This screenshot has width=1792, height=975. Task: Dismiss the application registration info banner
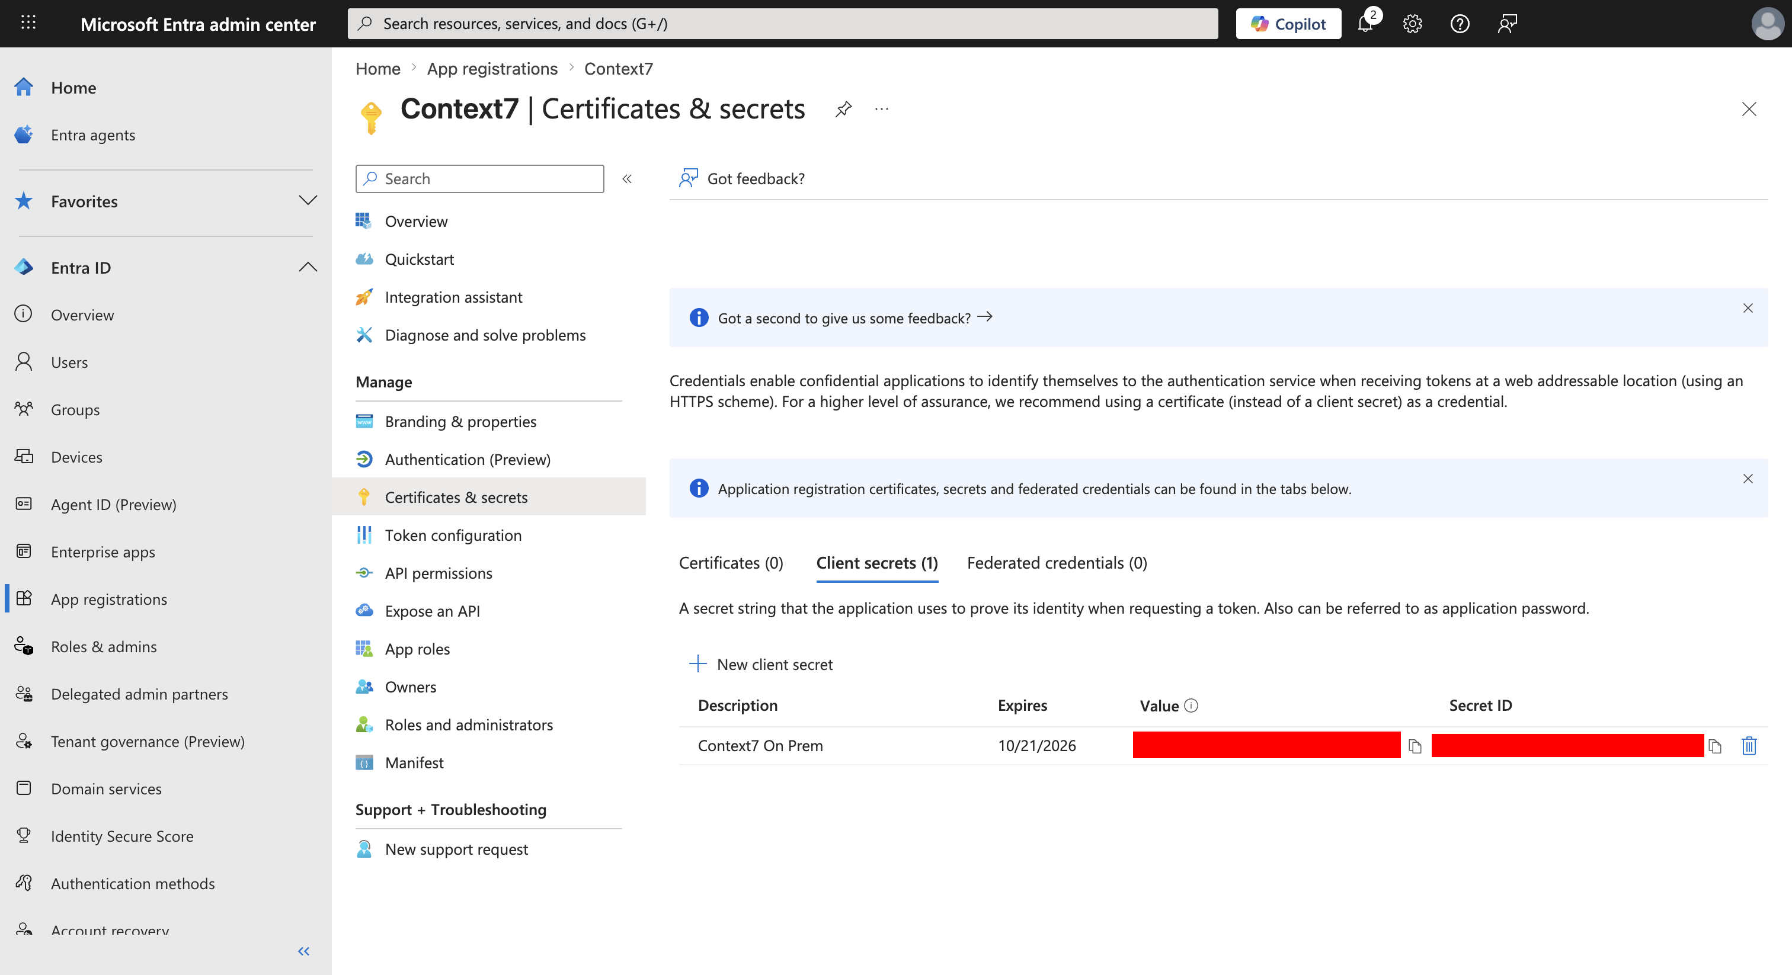pos(1748,479)
